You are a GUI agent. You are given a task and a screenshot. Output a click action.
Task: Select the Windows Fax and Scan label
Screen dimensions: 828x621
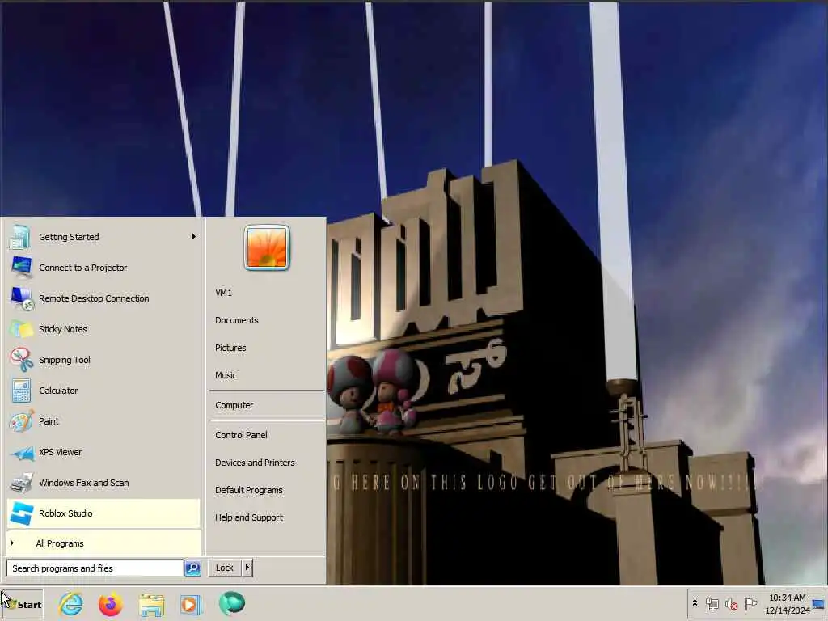tap(84, 483)
